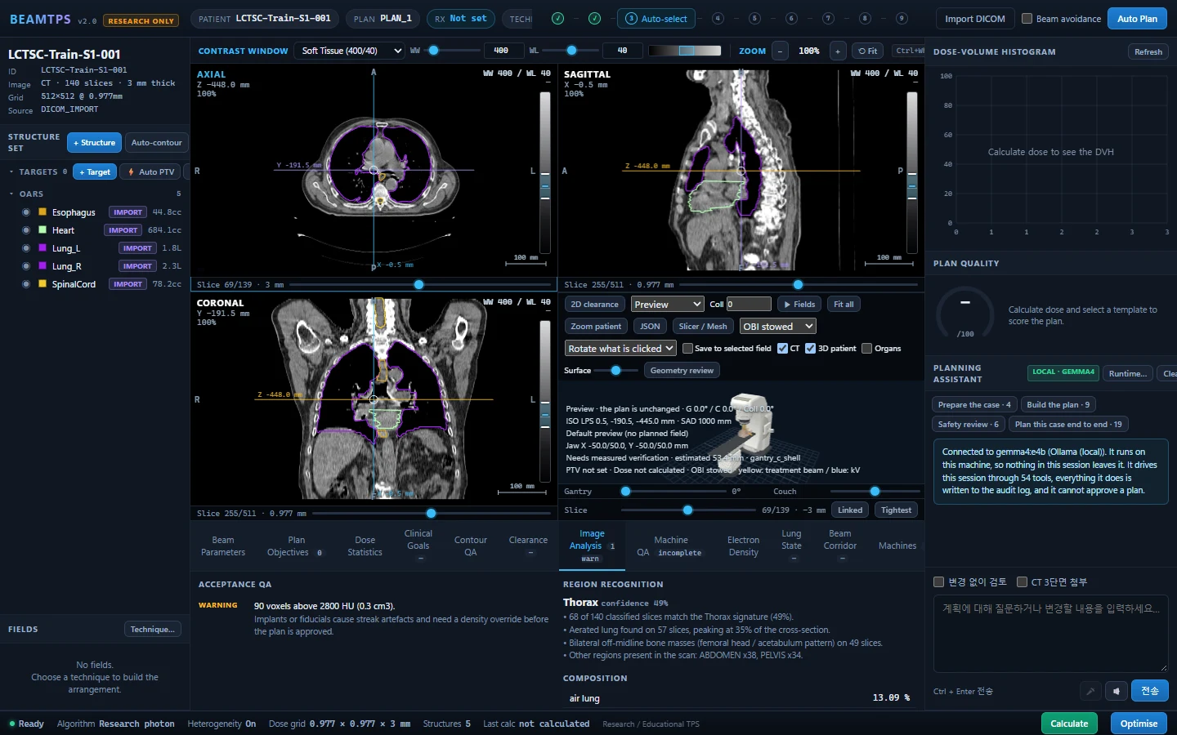Image resolution: width=1177 pixels, height=735 pixels.
Task: Click the zoom out minus button
Action: point(781,51)
